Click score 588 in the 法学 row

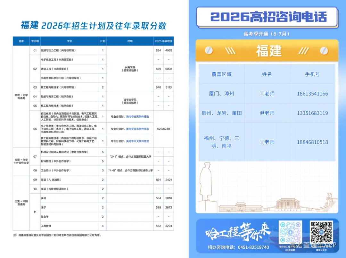pos(159,207)
